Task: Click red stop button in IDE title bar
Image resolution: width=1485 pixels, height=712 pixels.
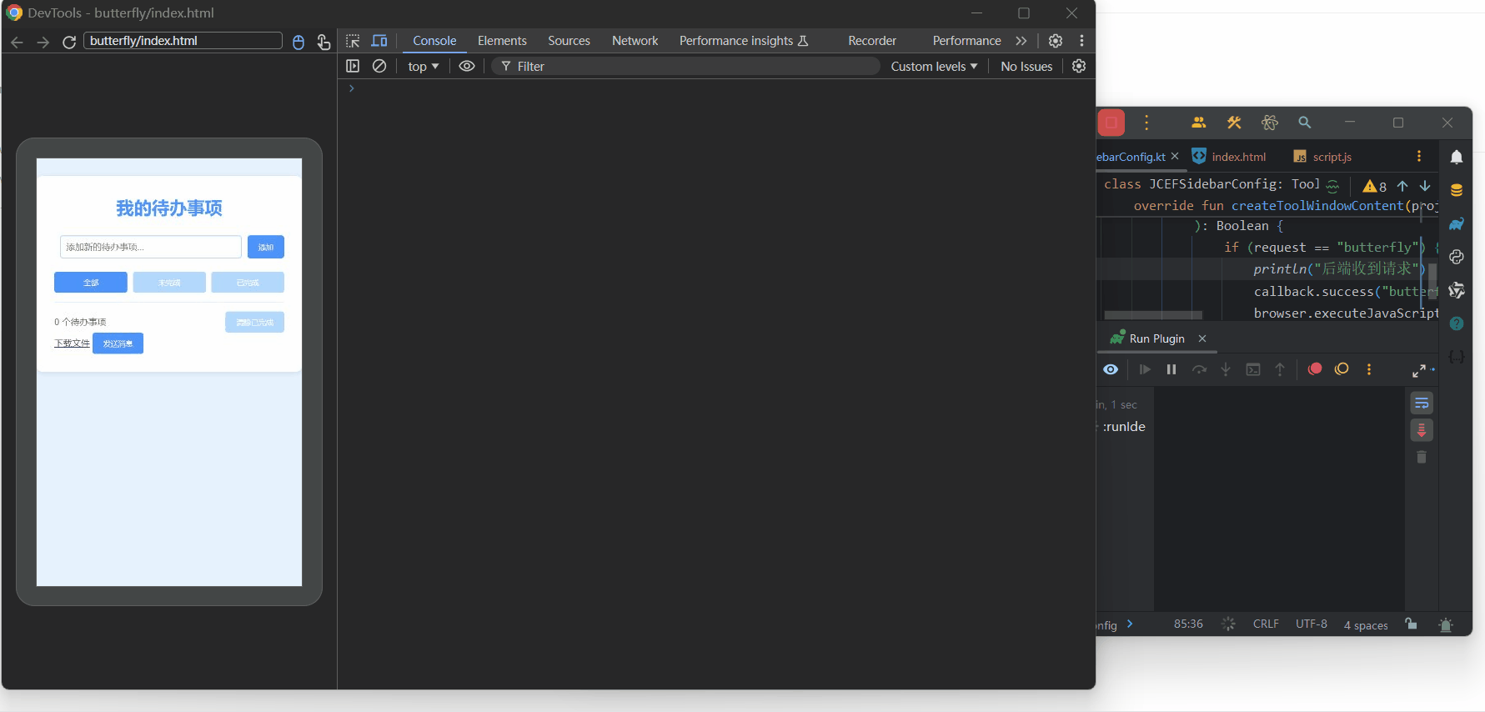Action: [1111, 123]
